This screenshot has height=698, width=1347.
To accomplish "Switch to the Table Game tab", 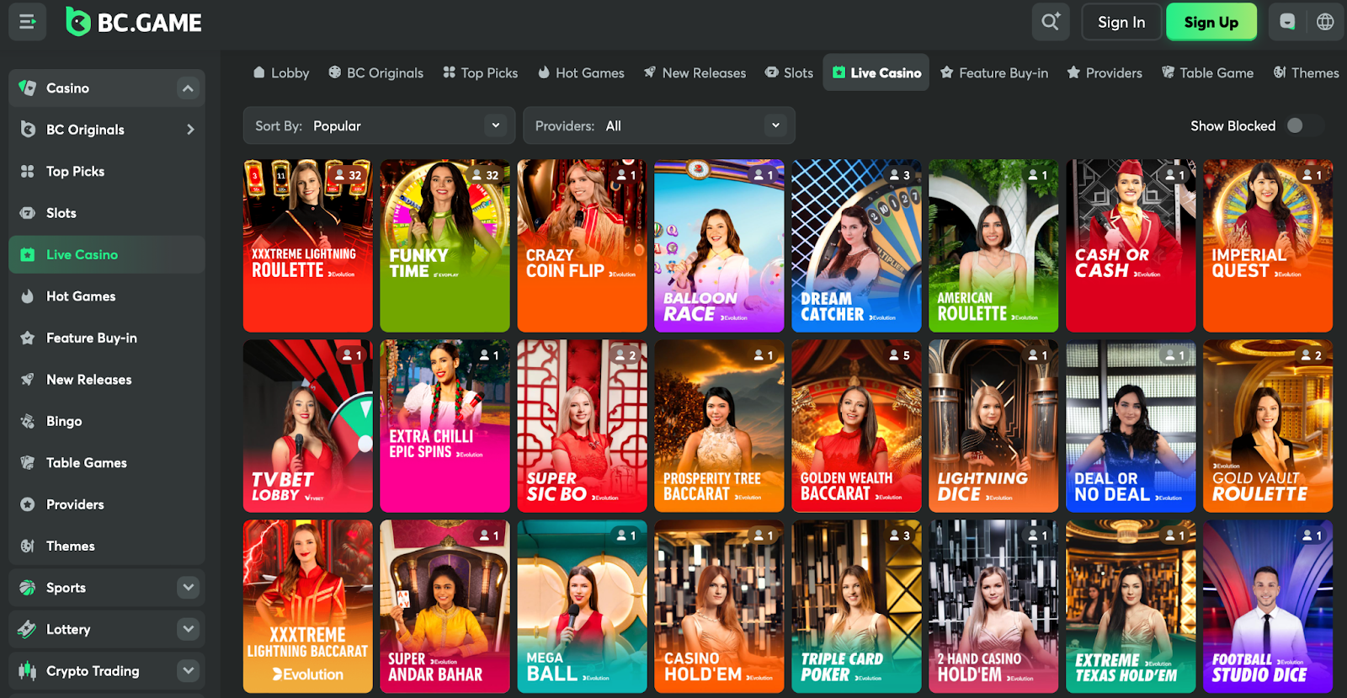I will click(1207, 72).
